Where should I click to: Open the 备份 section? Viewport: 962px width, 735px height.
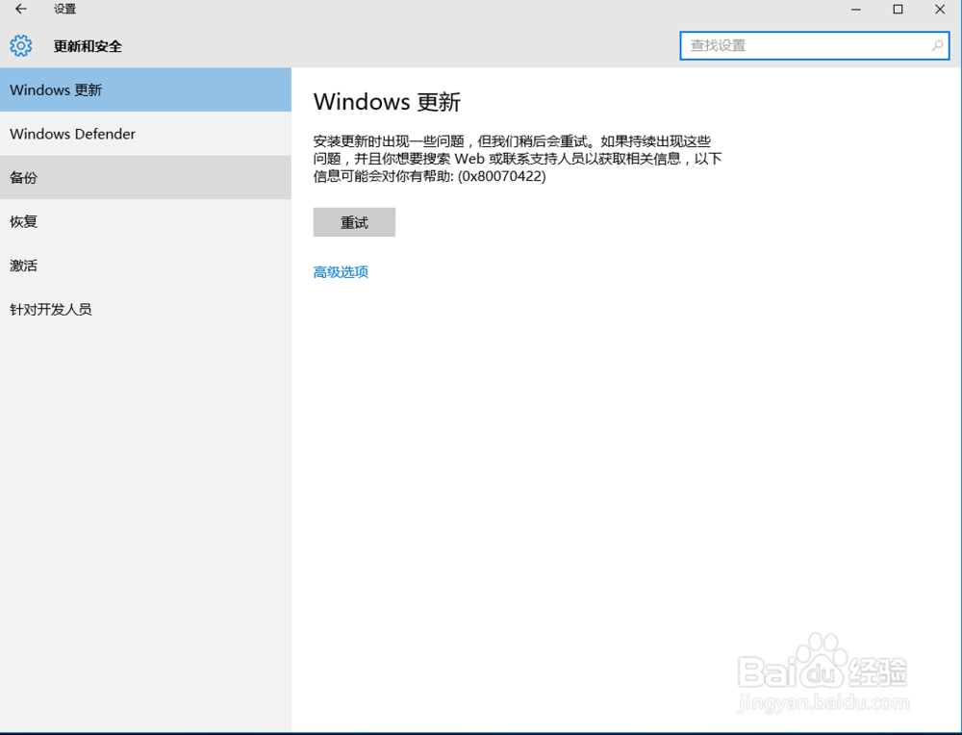[145, 177]
